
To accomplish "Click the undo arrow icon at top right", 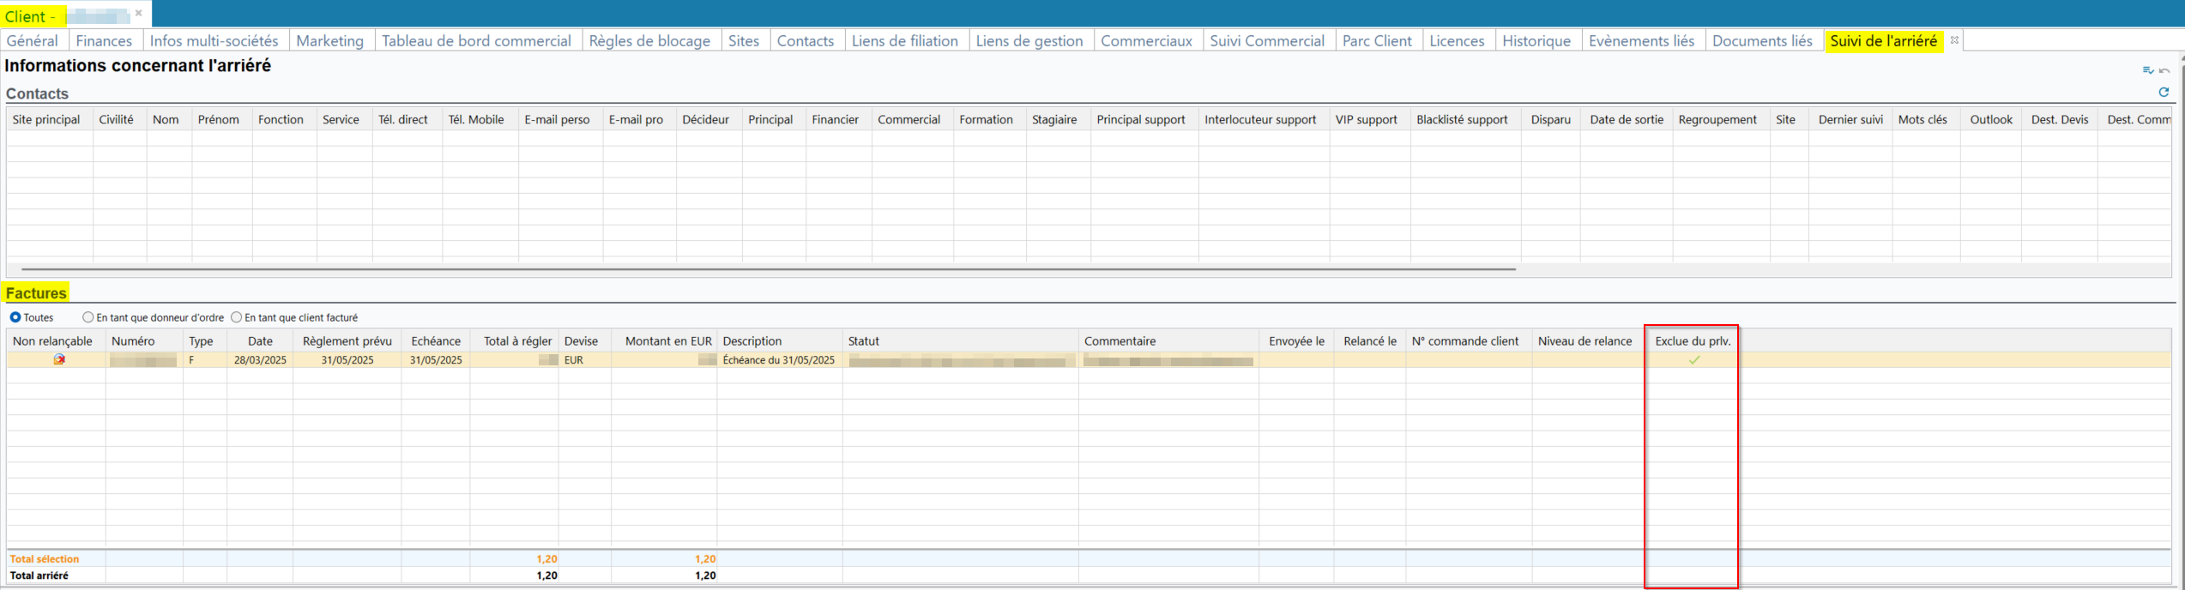I will pos(2164,70).
